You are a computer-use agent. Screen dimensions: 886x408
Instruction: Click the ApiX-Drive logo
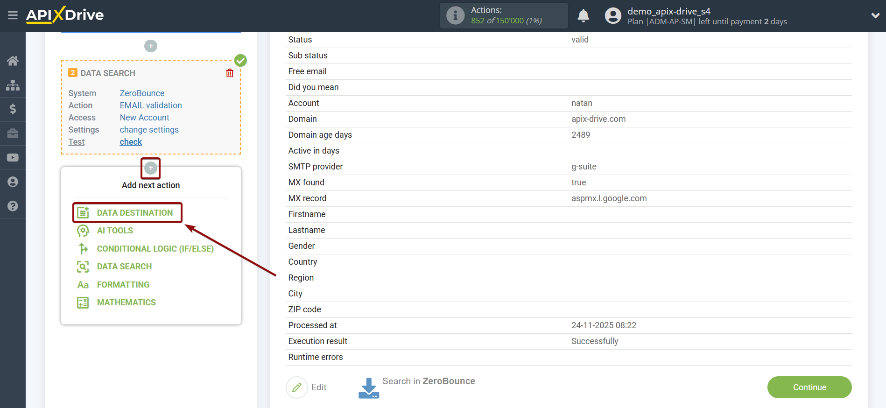tap(65, 15)
